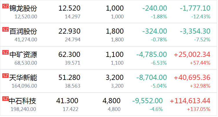Click the -240.00 daily loss value
The width and height of the screenshot is (218, 117).
click(x=154, y=8)
